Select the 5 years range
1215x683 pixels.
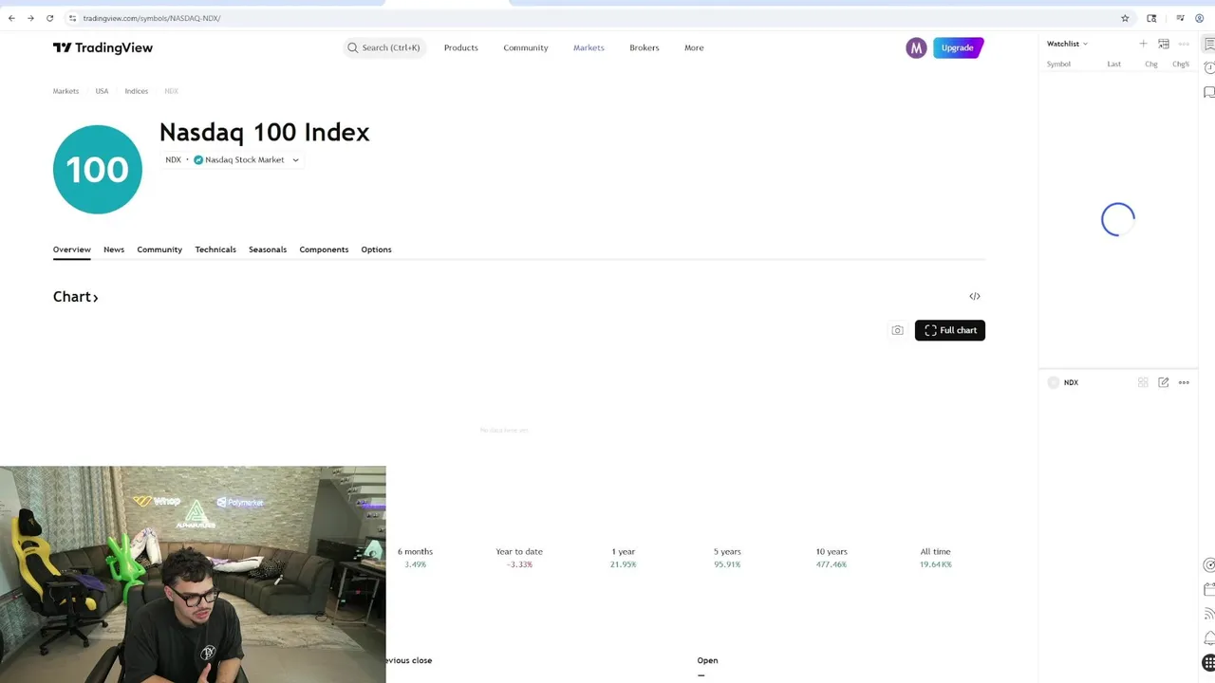727,558
